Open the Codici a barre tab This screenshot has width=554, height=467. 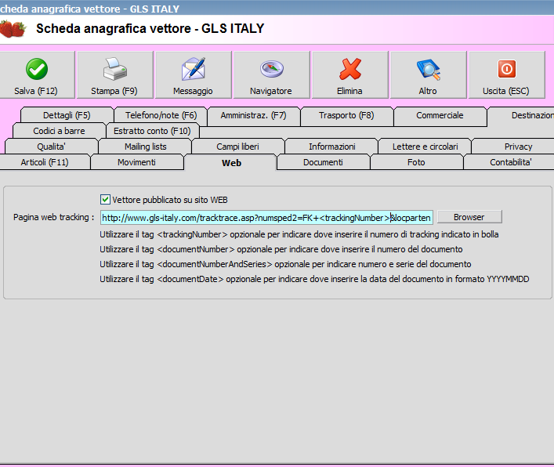coord(59,131)
